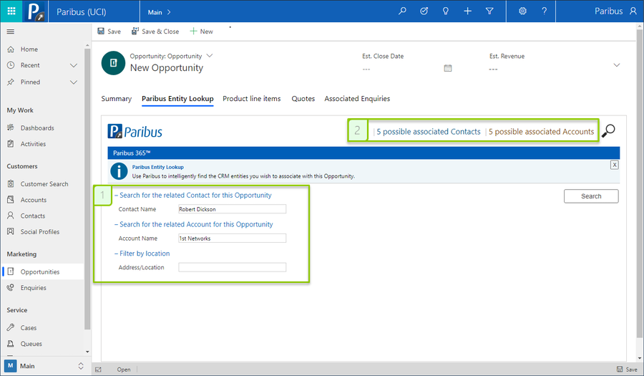Open the settings gear icon
This screenshot has height=376, width=644.
pyautogui.click(x=522, y=11)
